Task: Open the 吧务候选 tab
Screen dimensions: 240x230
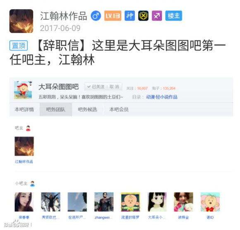Action: point(87,109)
